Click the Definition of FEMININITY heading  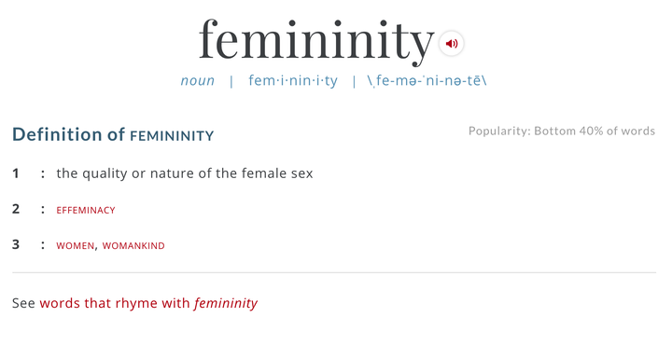pyautogui.click(x=113, y=134)
